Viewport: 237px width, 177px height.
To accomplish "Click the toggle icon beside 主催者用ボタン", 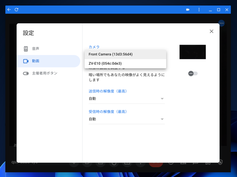I will [26, 73].
